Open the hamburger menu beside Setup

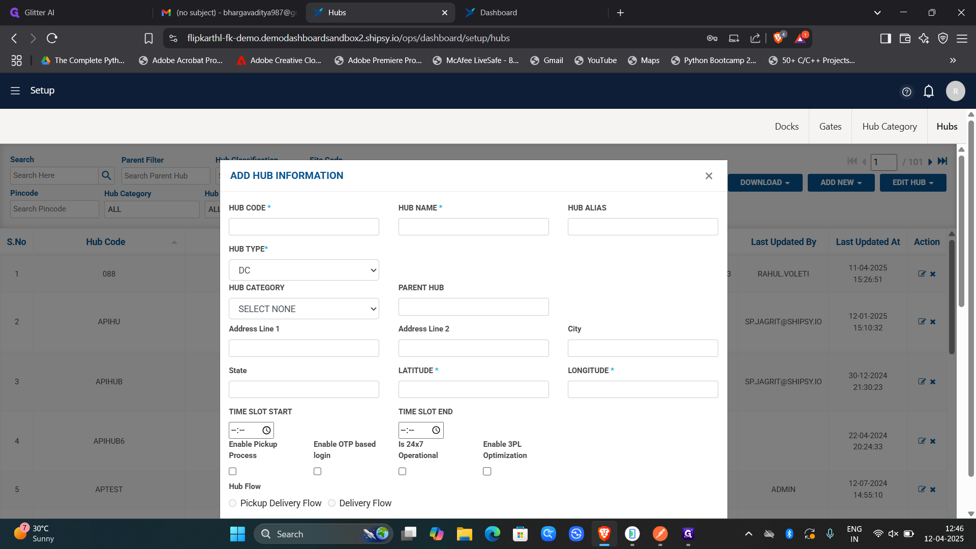pos(15,90)
